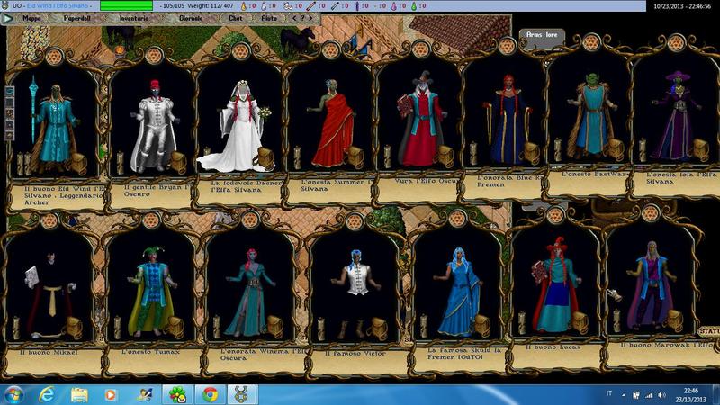Open the Paperdoll menu
The image size is (720, 405).
pyautogui.click(x=76, y=18)
